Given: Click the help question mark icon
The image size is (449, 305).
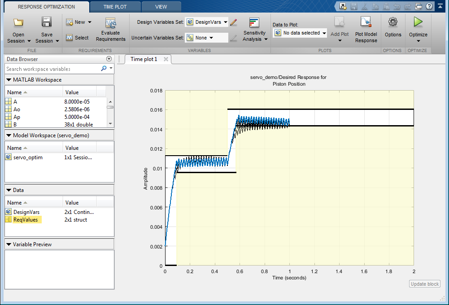Looking at the screenshot, I should 430,6.
